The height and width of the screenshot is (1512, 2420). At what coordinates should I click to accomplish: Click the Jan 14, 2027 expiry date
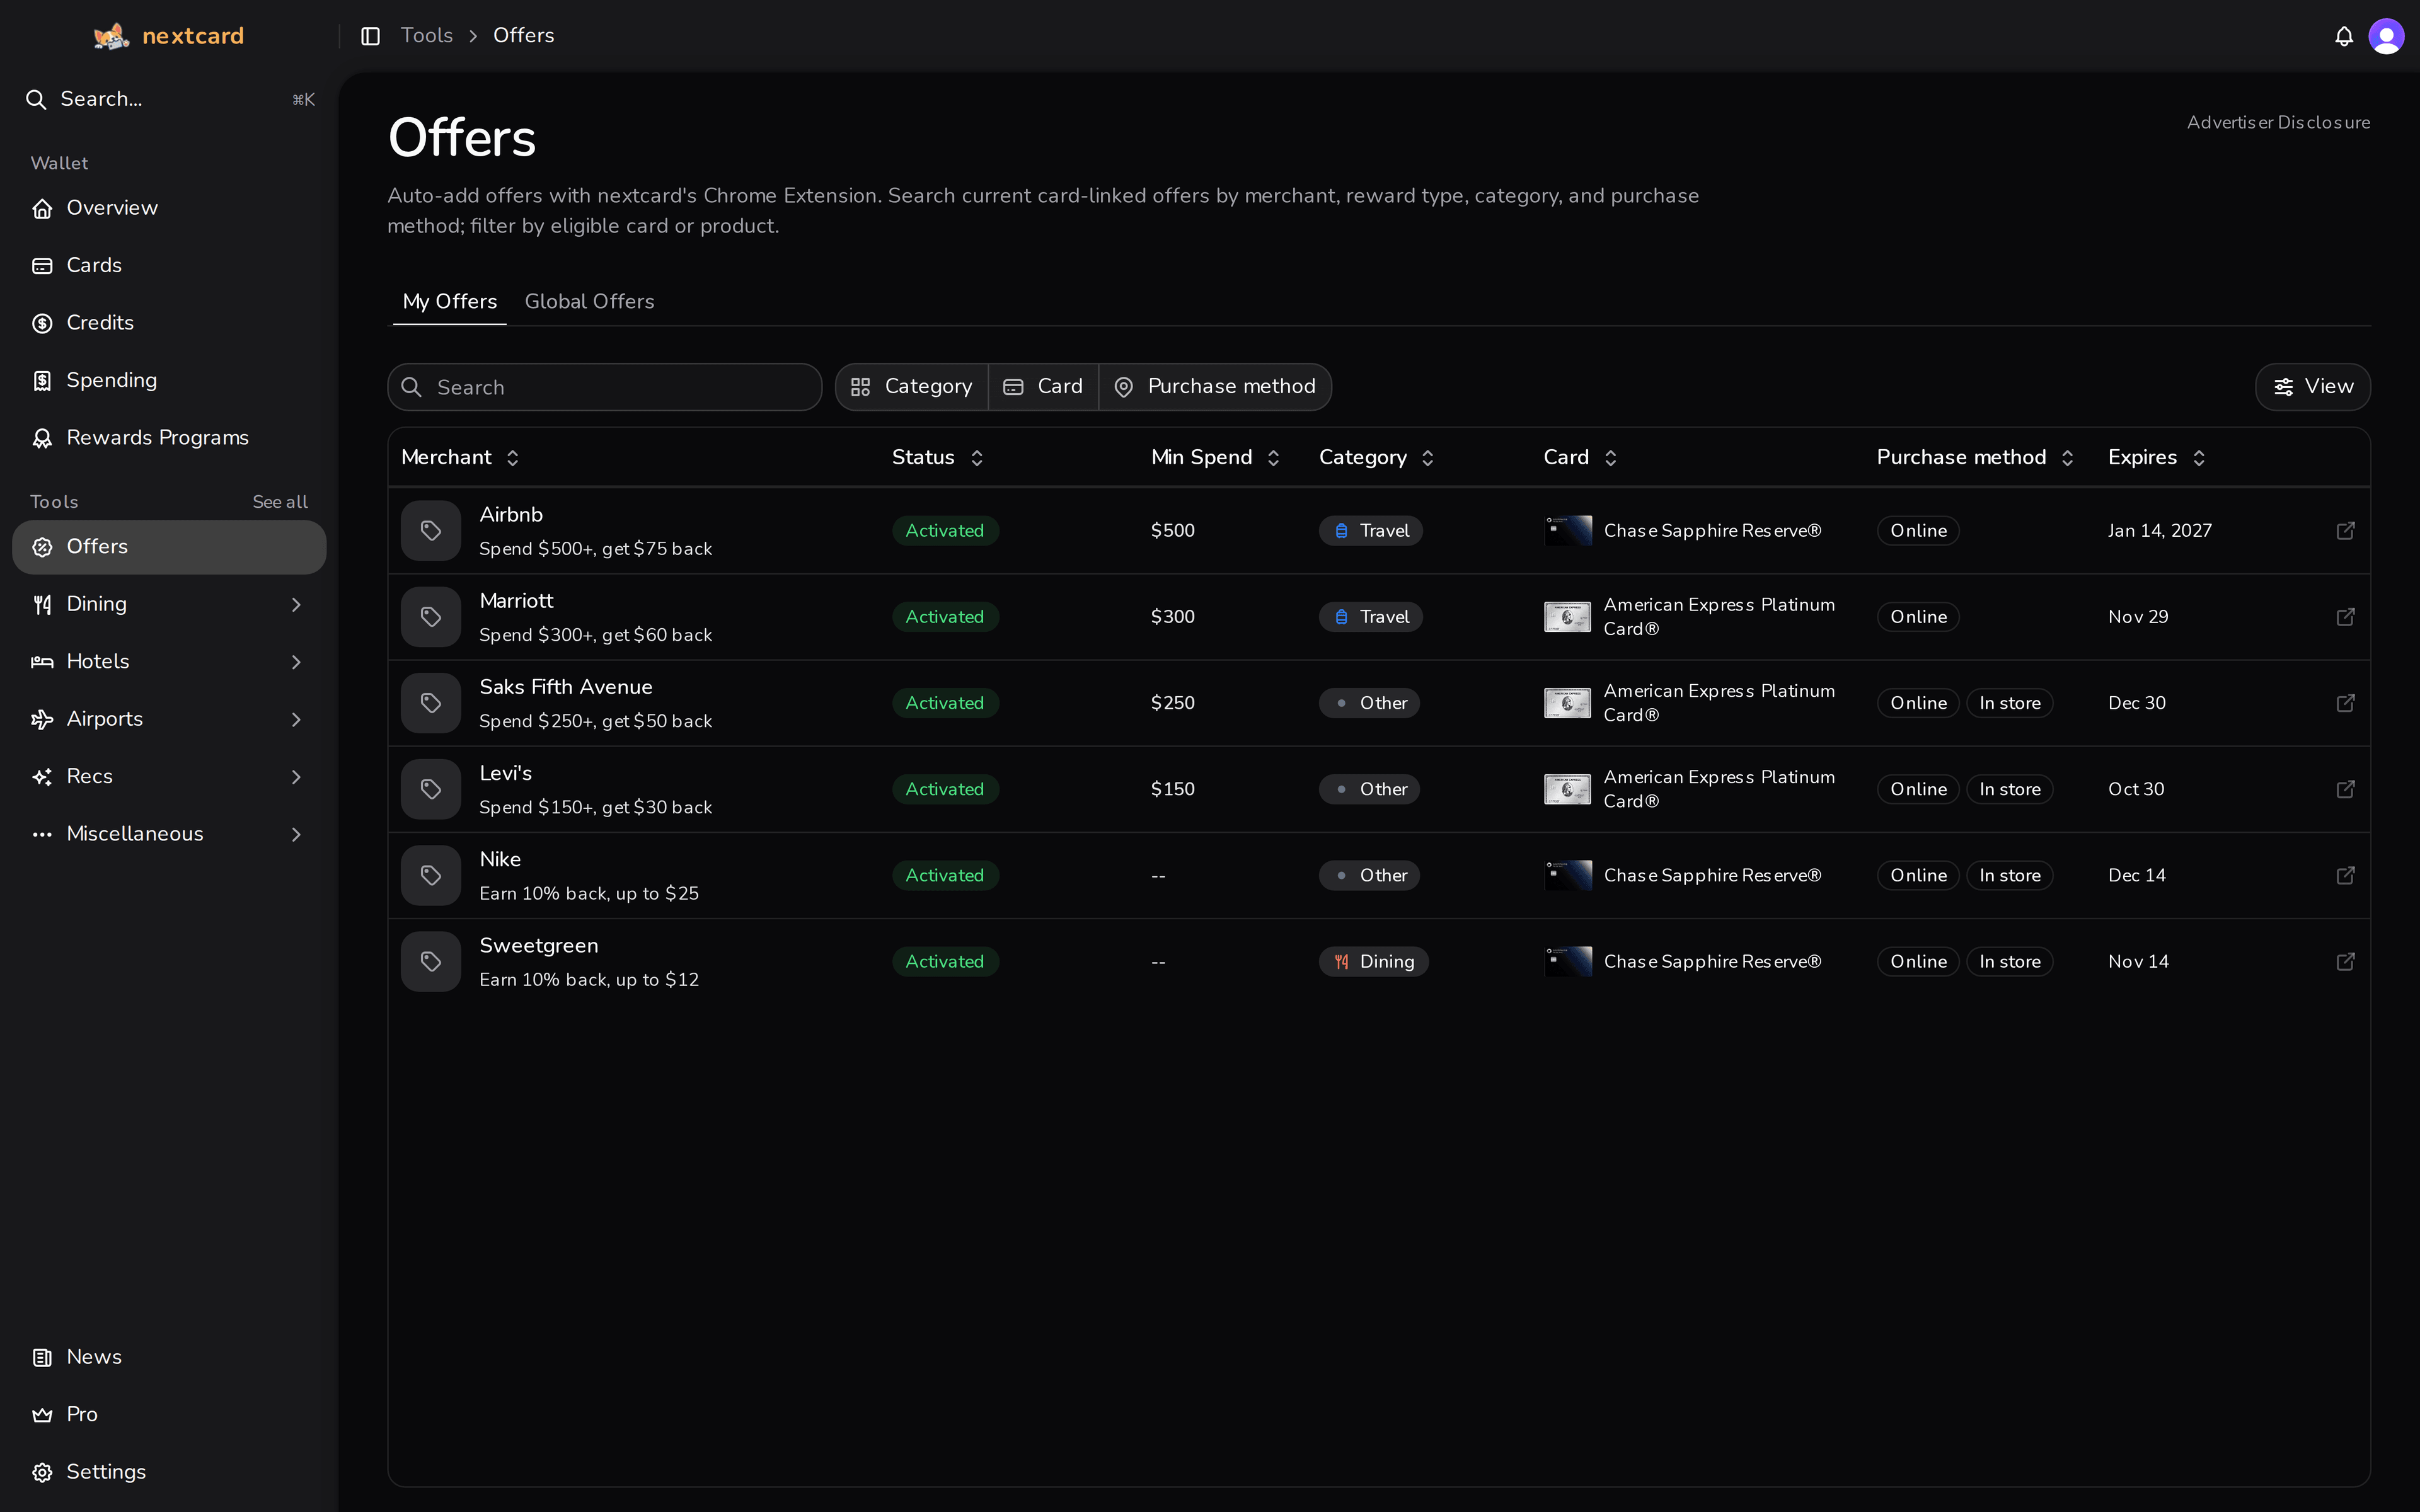[2160, 531]
